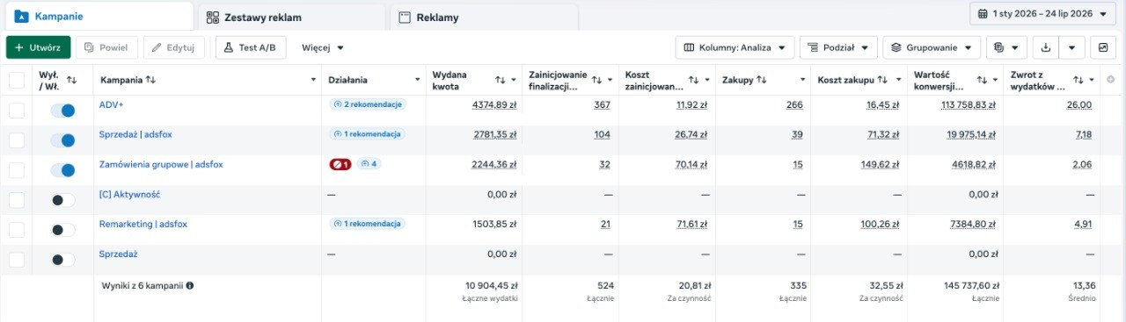1126x322 pixels.
Task: Open Kolumny: Analiza dropdown
Action: [735, 47]
